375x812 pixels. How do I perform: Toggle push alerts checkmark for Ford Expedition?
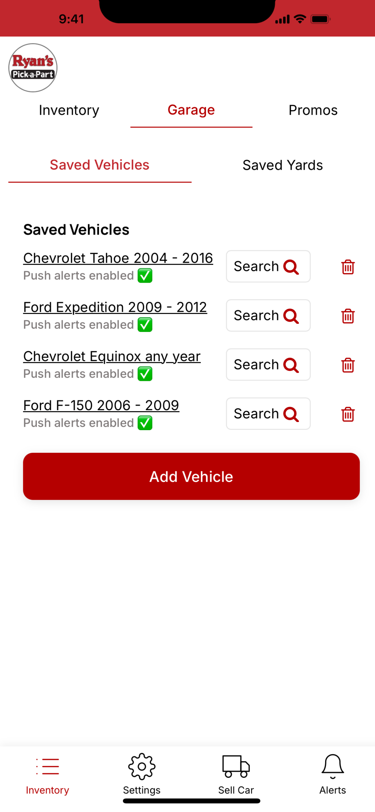click(145, 325)
